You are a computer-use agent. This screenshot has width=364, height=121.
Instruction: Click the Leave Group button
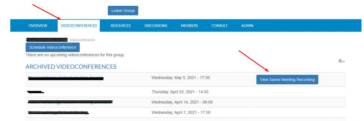pos(123,11)
